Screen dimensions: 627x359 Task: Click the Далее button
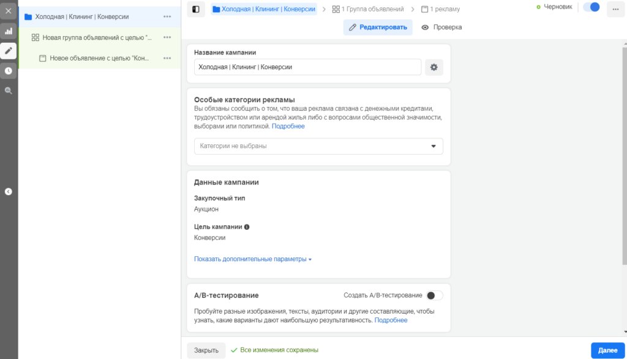[607, 349]
